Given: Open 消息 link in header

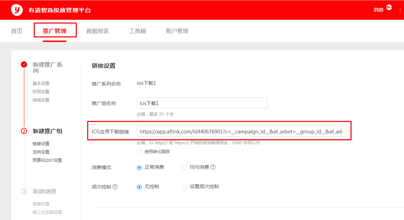Looking at the screenshot, I should 379,10.
